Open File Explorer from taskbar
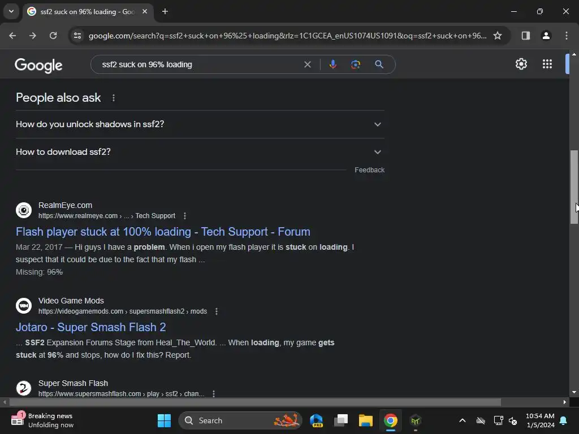The width and height of the screenshot is (579, 434). point(366,420)
